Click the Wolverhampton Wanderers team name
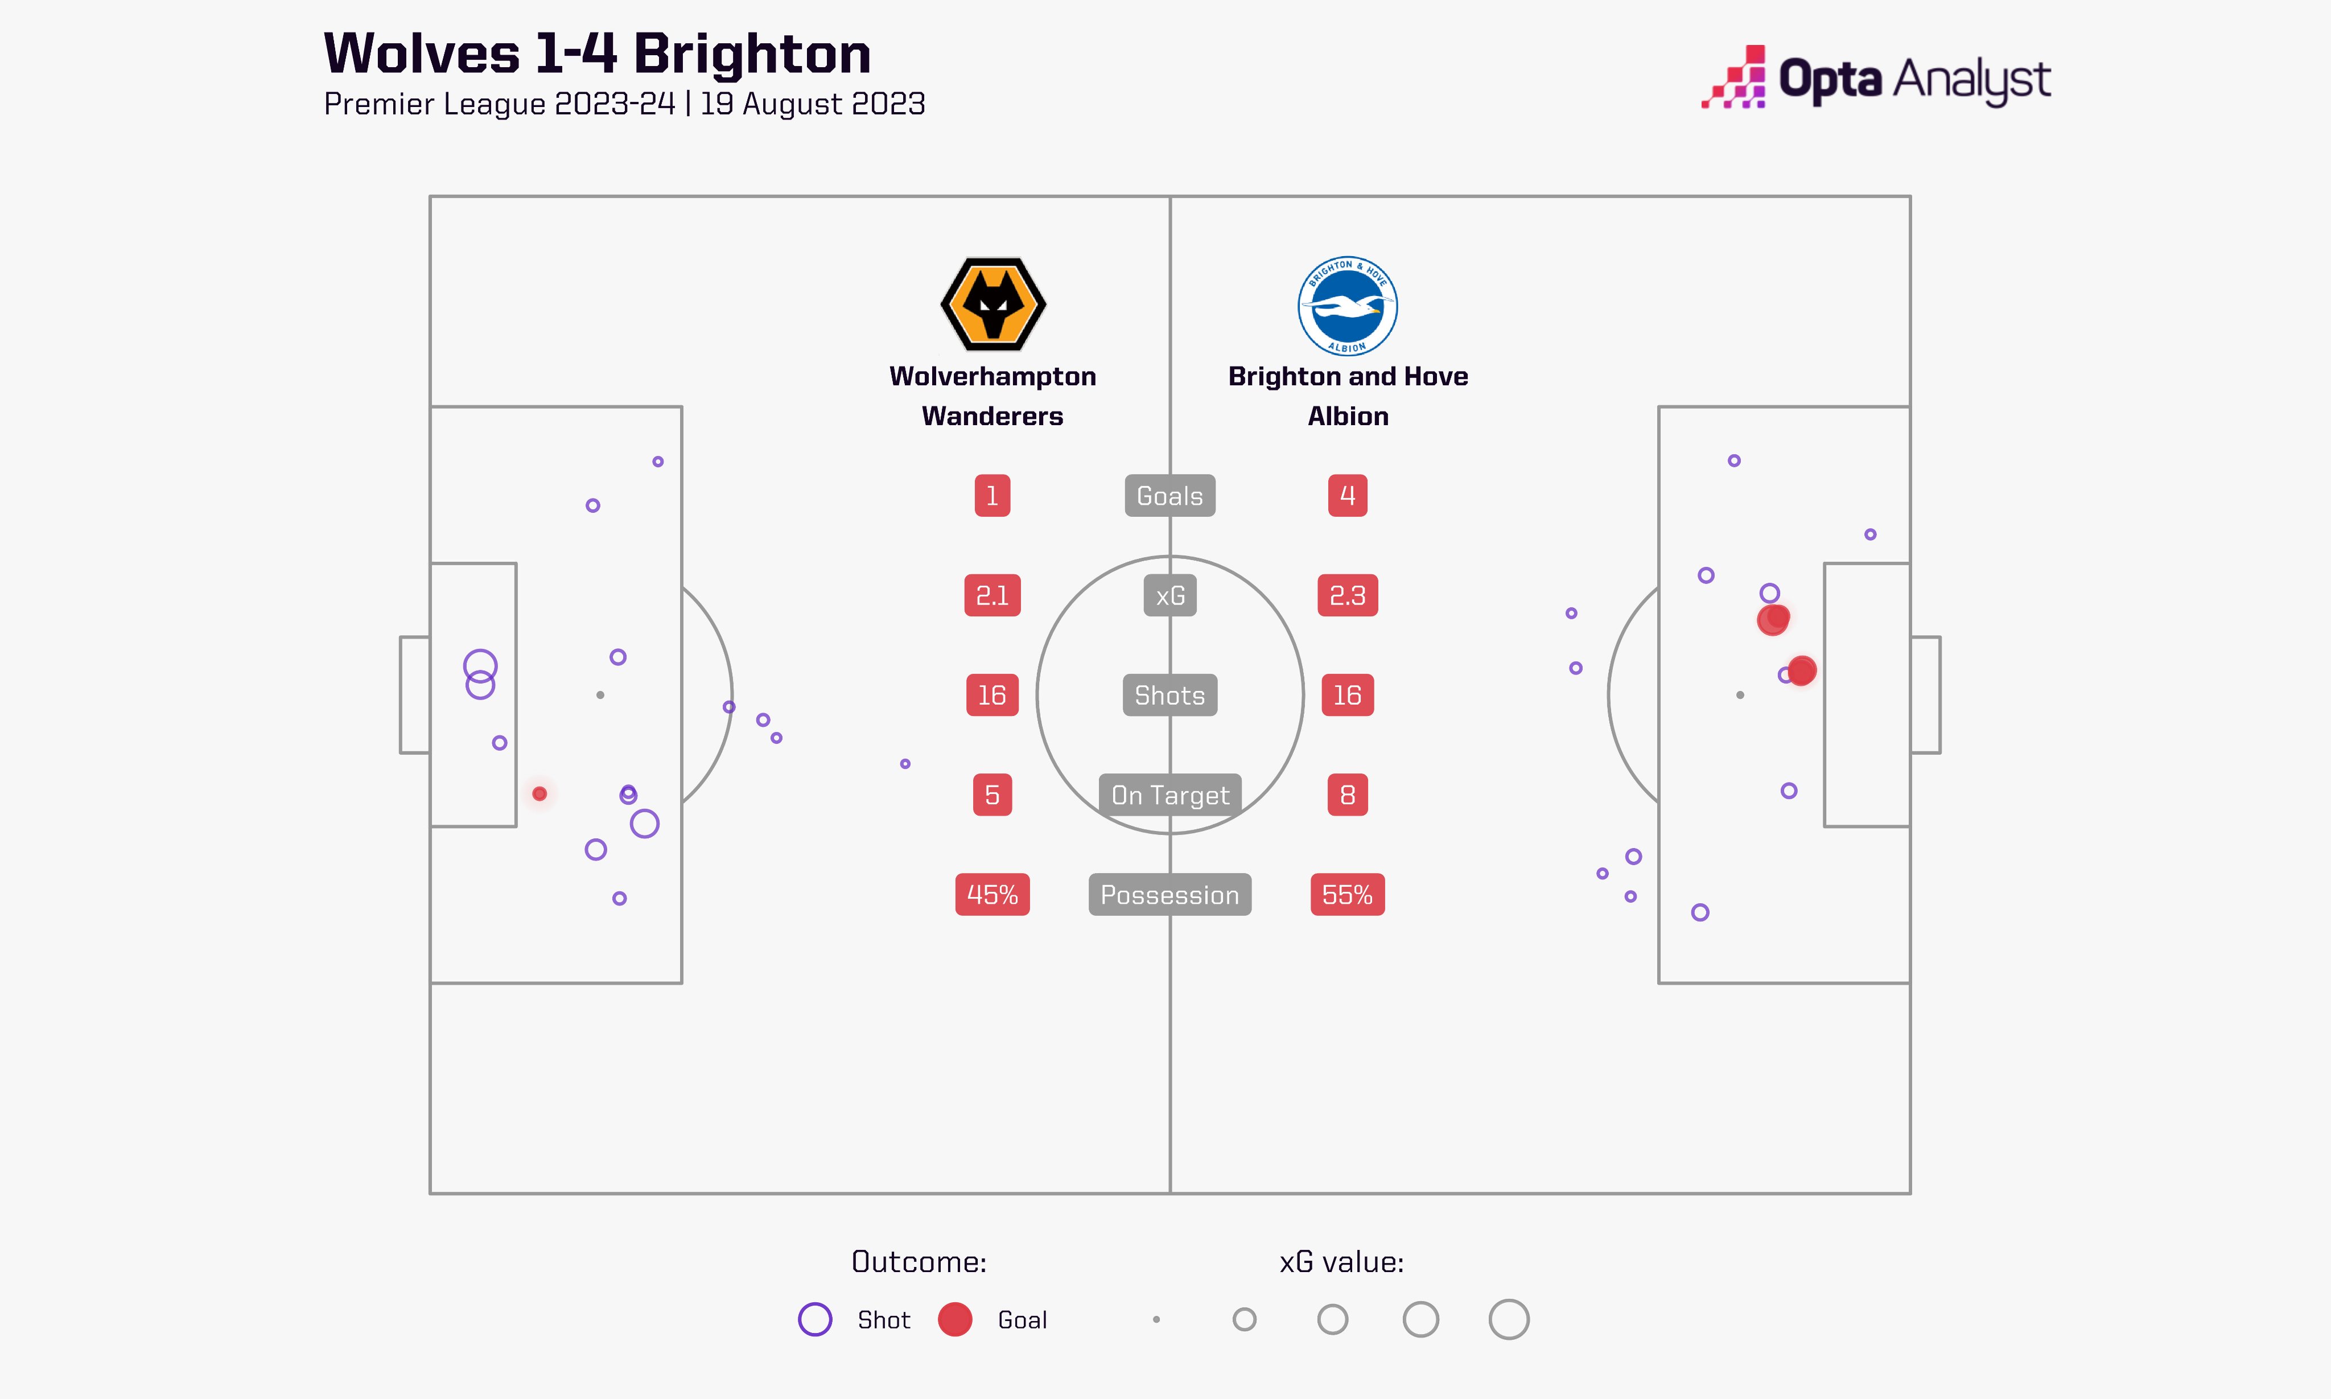This screenshot has width=2331, height=1399. click(x=992, y=396)
